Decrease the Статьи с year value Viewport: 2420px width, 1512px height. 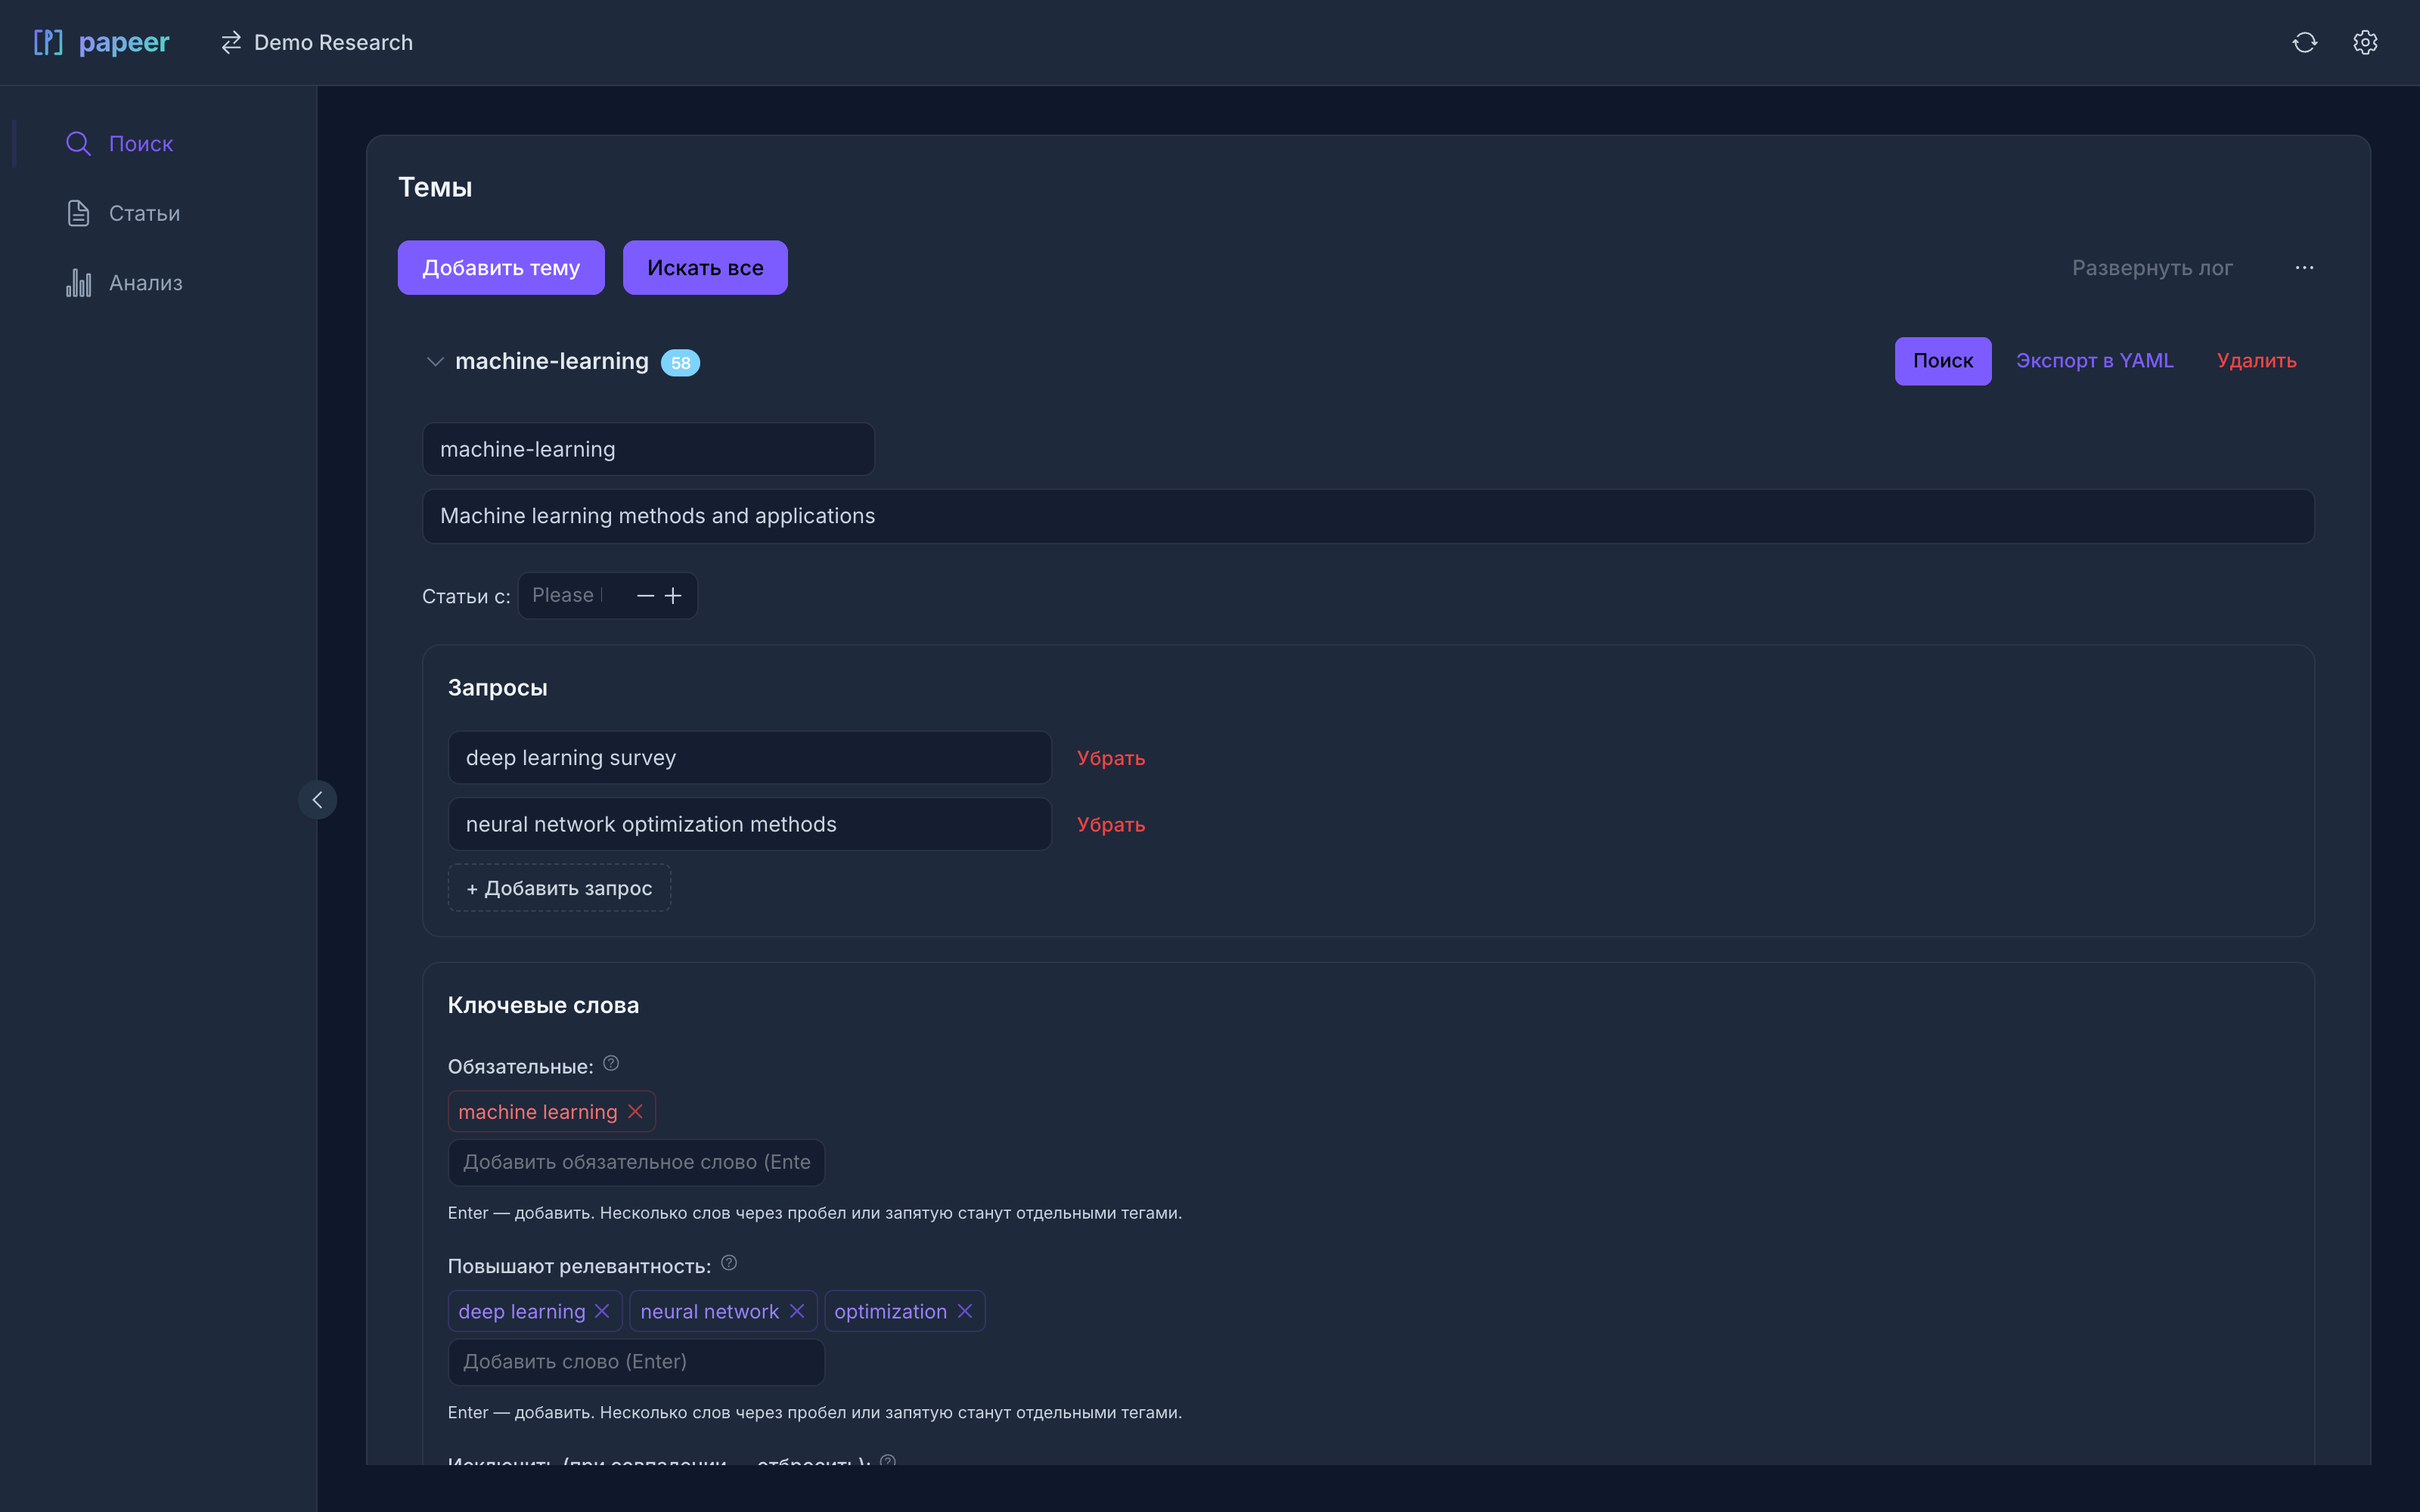coord(645,596)
